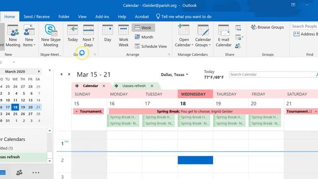
Task: Click the WEDNESDAY column header
Action: 195,94
